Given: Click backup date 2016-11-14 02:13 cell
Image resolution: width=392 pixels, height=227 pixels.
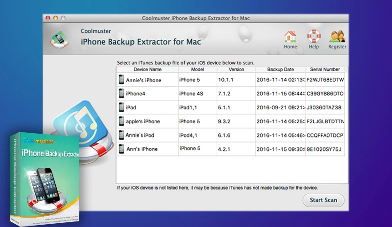Looking at the screenshot, I should (x=280, y=80).
